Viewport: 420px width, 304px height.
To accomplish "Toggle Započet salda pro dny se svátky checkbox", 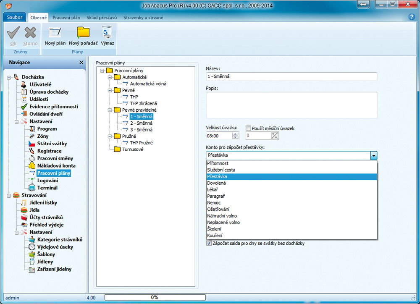I will tap(209, 243).
